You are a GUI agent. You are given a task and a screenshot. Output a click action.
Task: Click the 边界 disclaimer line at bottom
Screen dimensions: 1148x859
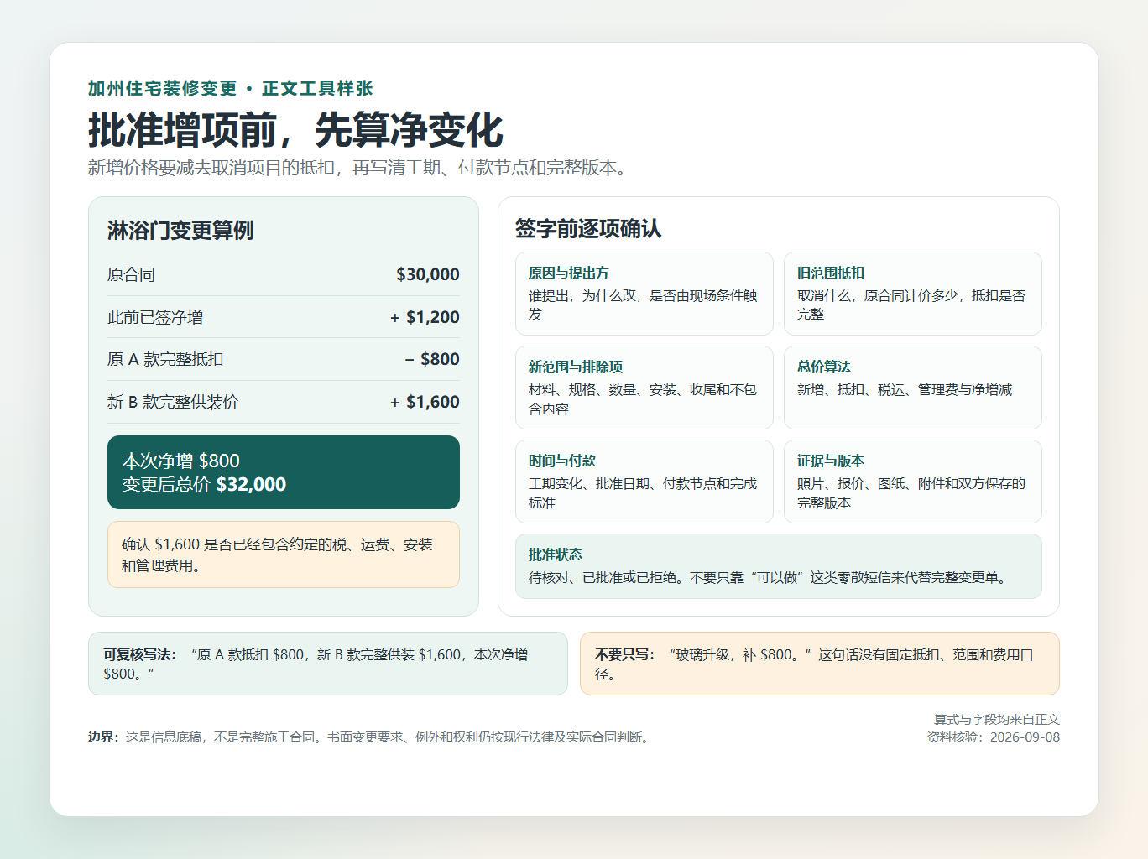(370, 737)
